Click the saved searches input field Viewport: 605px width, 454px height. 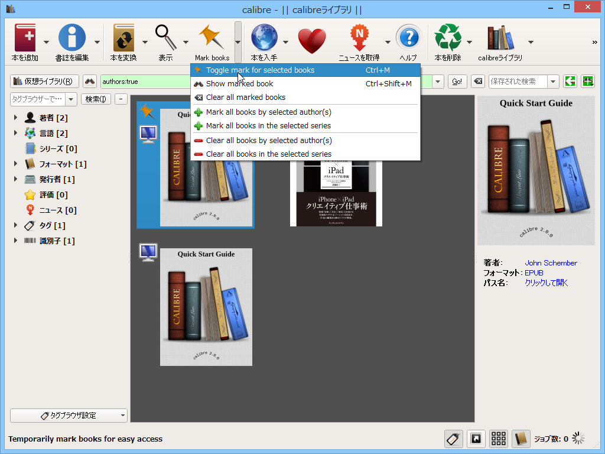click(518, 82)
